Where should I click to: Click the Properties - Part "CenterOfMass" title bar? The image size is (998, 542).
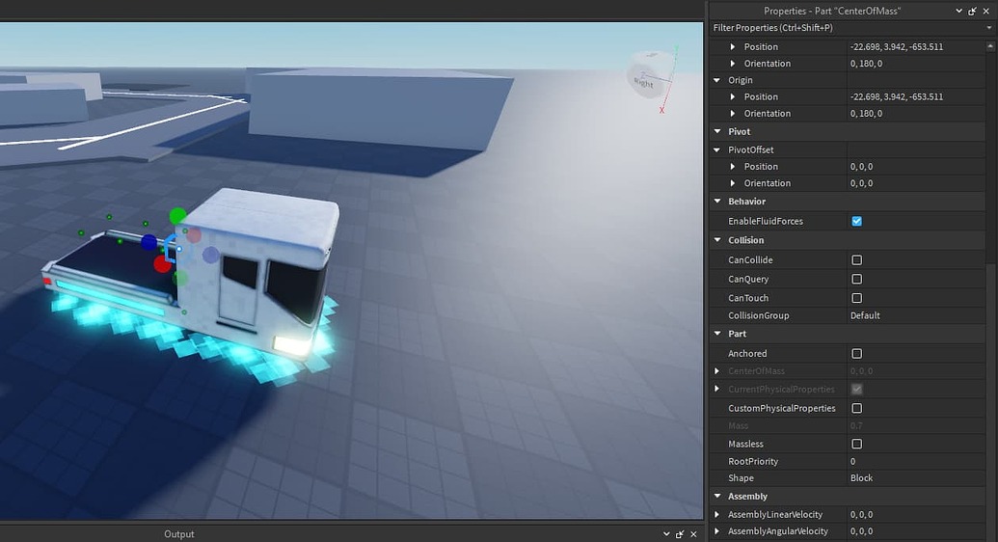[x=832, y=11]
